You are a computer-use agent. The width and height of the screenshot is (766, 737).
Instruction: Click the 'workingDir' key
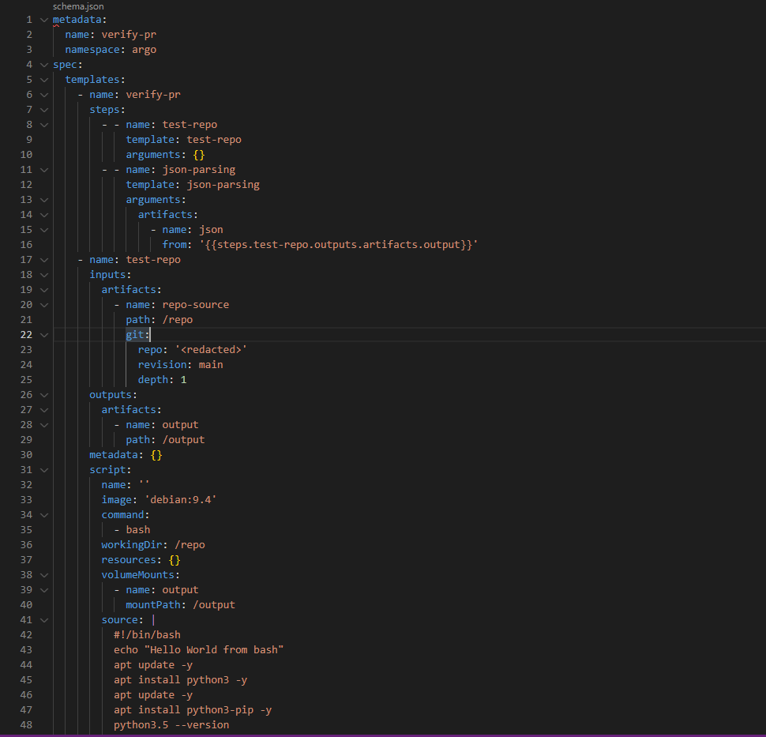pos(132,545)
